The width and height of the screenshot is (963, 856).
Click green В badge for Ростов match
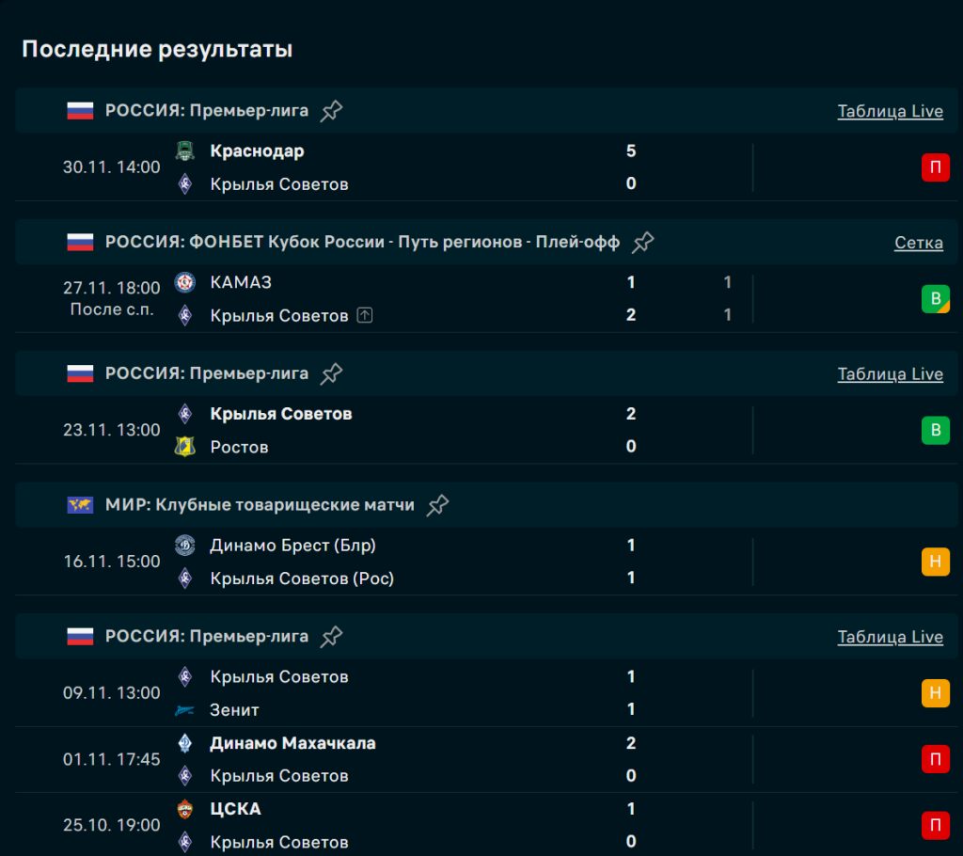935,431
